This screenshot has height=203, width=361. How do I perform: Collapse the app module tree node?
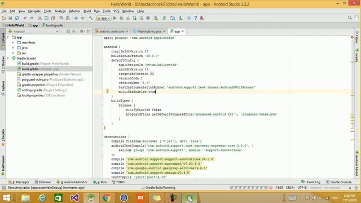(8, 37)
